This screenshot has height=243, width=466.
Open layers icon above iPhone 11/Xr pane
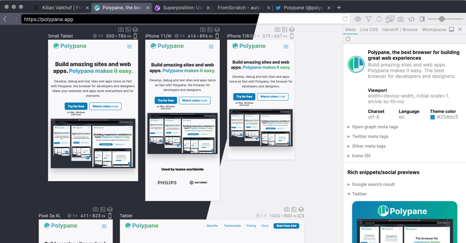pyautogui.click(x=217, y=30)
